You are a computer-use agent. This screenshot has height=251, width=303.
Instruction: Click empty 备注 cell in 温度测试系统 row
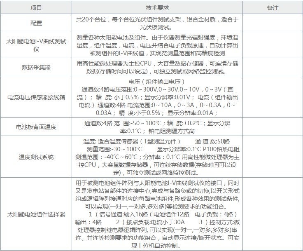click(273, 157)
